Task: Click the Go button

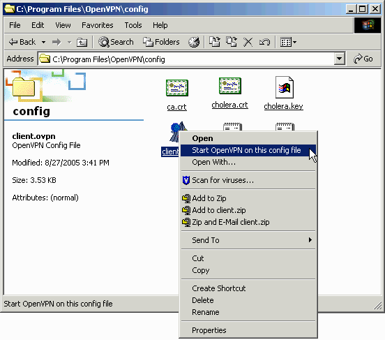Action: [x=363, y=59]
